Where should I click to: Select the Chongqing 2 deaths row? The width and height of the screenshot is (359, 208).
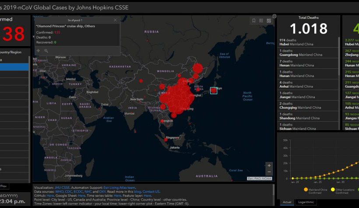click(x=308, y=106)
